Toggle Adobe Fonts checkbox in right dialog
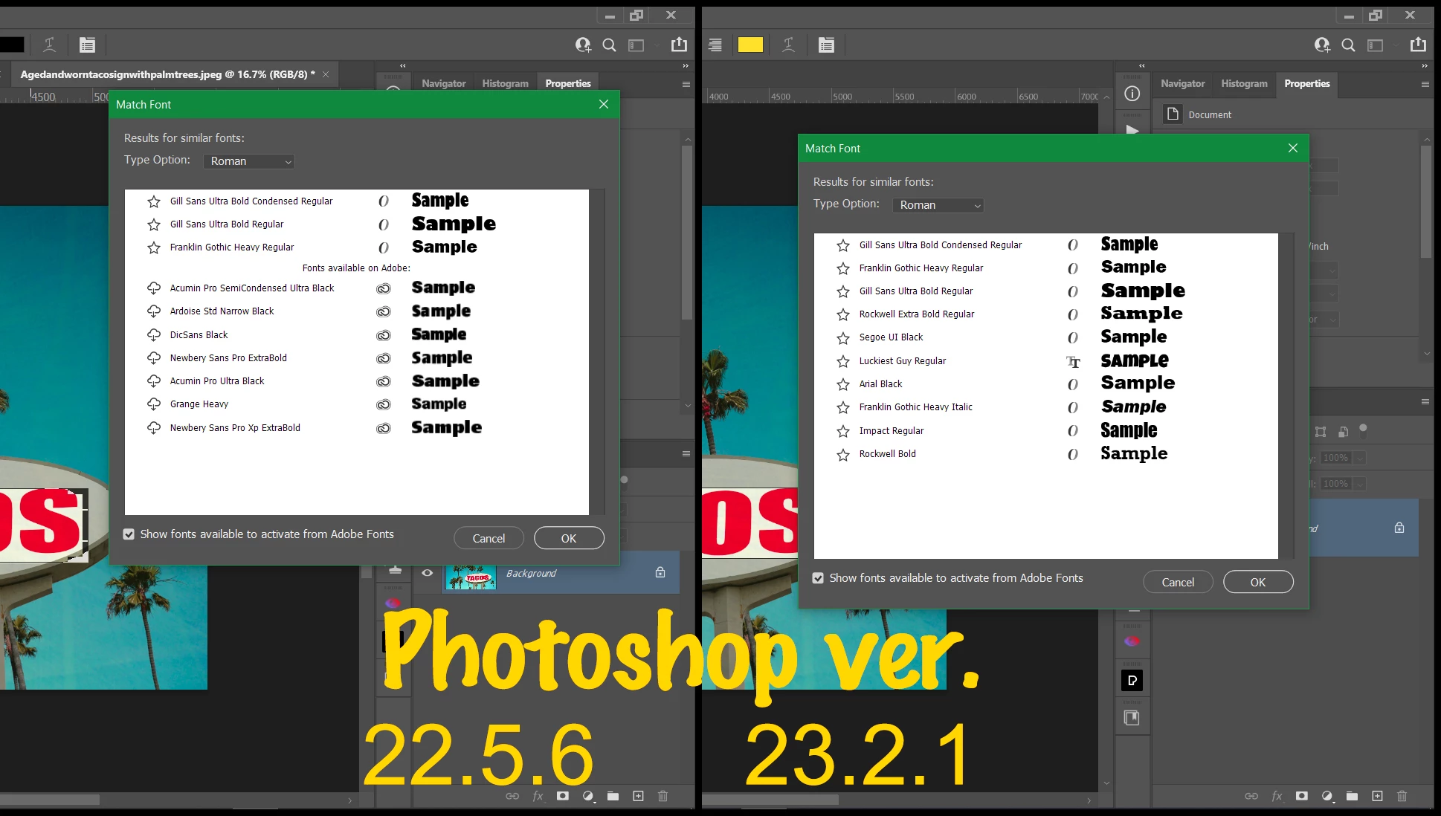 (x=818, y=578)
